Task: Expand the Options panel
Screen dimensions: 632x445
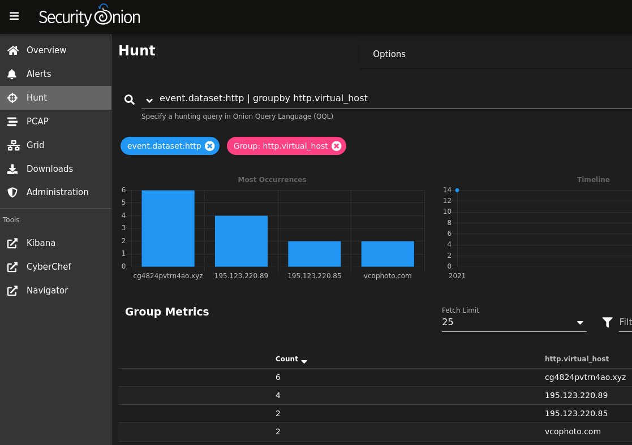Action: [x=496, y=54]
